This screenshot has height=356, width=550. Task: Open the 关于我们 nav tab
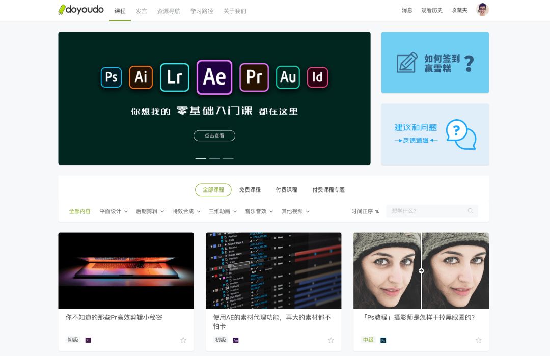[235, 11]
